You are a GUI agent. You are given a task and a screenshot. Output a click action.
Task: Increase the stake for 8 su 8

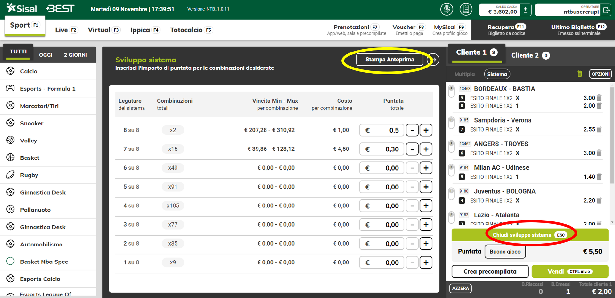(x=426, y=130)
